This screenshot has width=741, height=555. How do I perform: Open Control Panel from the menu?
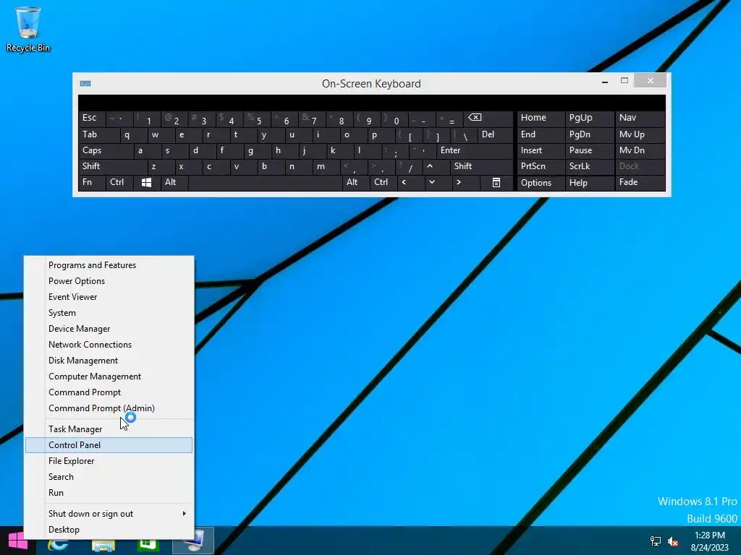coord(109,445)
